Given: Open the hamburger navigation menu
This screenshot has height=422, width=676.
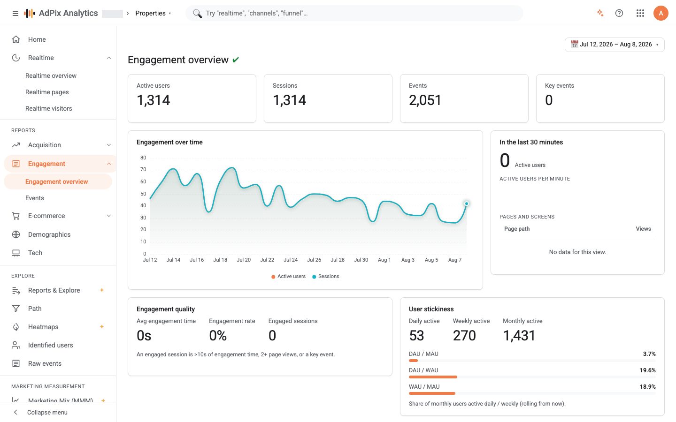Looking at the screenshot, I should tap(15, 14).
